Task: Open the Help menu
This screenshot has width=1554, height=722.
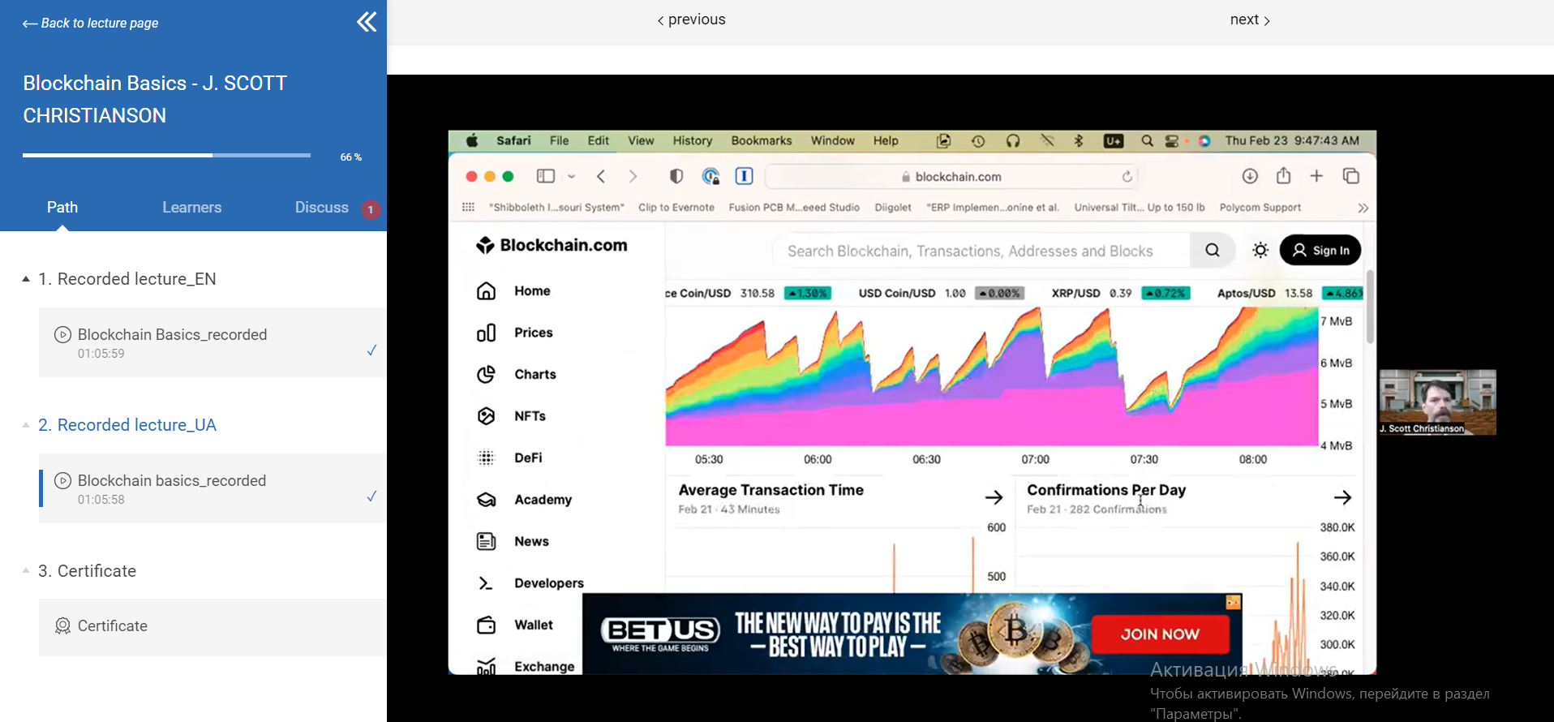Action: coord(886,140)
